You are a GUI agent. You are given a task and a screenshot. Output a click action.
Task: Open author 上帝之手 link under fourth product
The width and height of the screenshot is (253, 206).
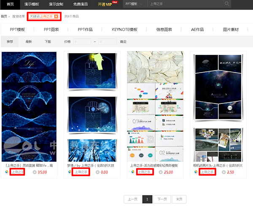(x=207, y=172)
